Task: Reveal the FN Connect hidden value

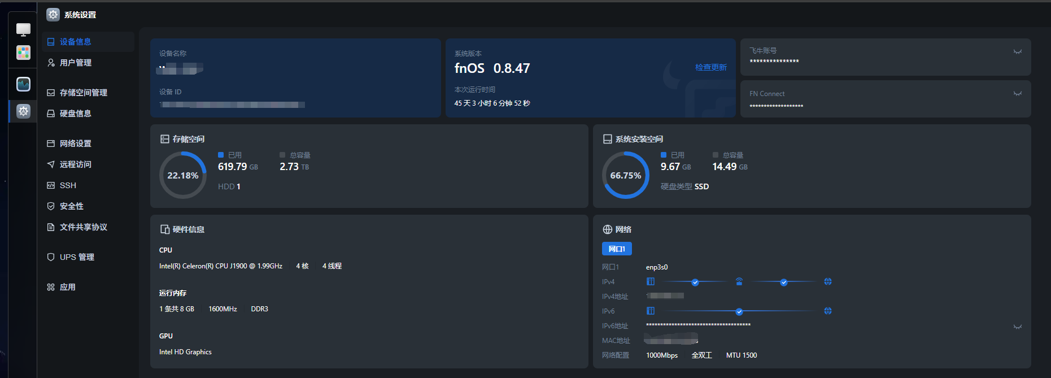Action: coord(1017,93)
